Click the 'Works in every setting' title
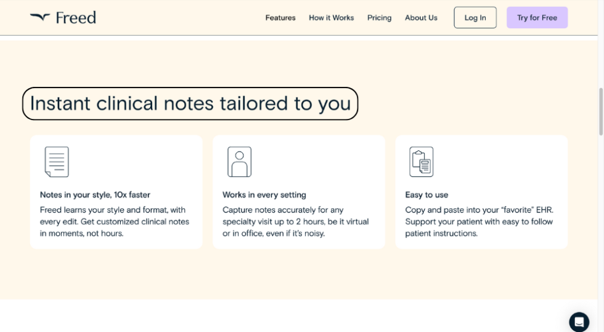Screen dimensions: 604x332 [x=264, y=195]
